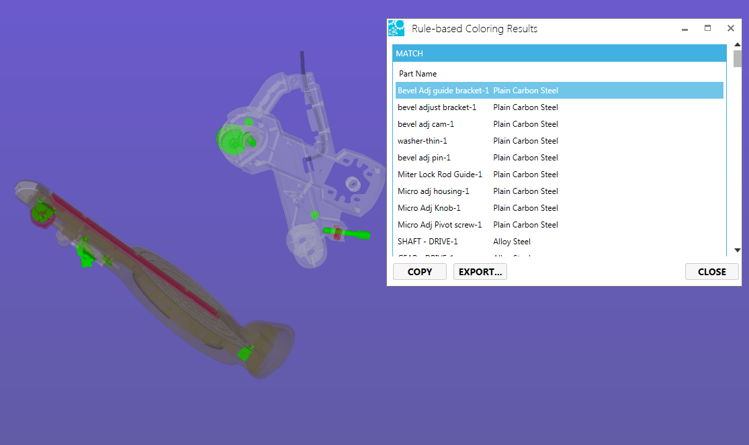This screenshot has width=749, height=445.
Task: Minimize the Rule-based Coloring Results dialog
Action: [685, 29]
